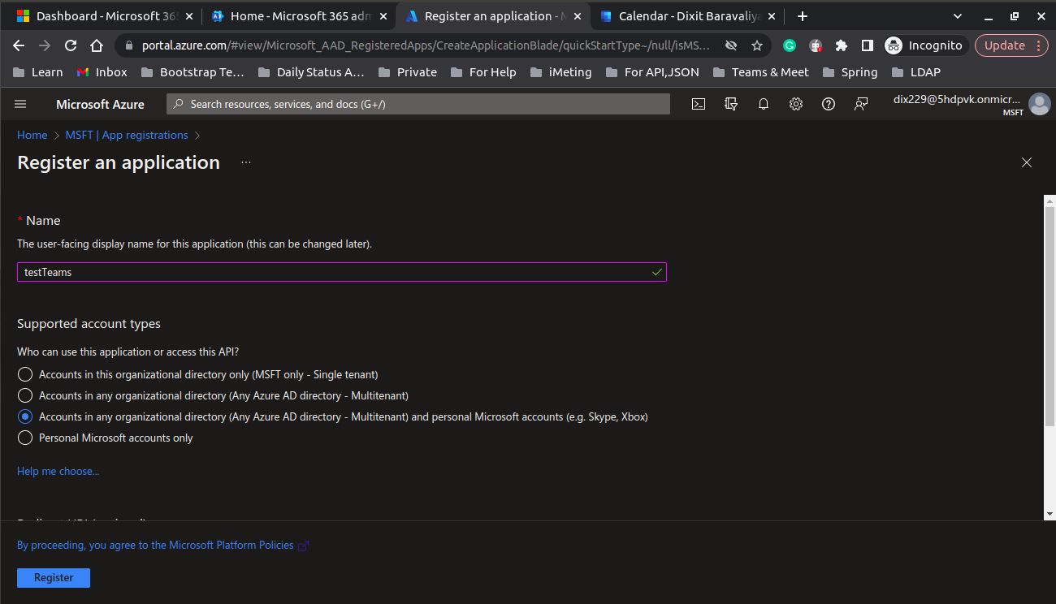Select the Register an application tab
Screen dimensions: 1056x604
click(x=493, y=16)
